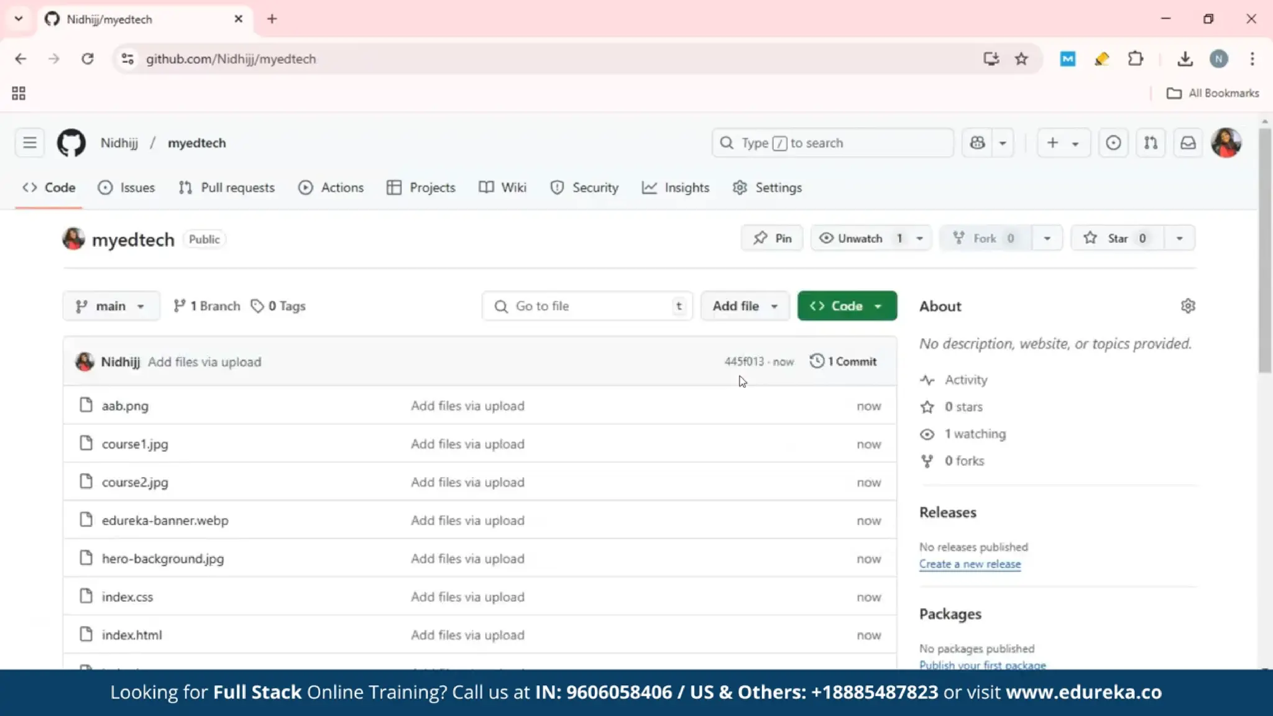The height and width of the screenshot is (716, 1273).
Task: Open the index.css file
Action: click(x=127, y=597)
